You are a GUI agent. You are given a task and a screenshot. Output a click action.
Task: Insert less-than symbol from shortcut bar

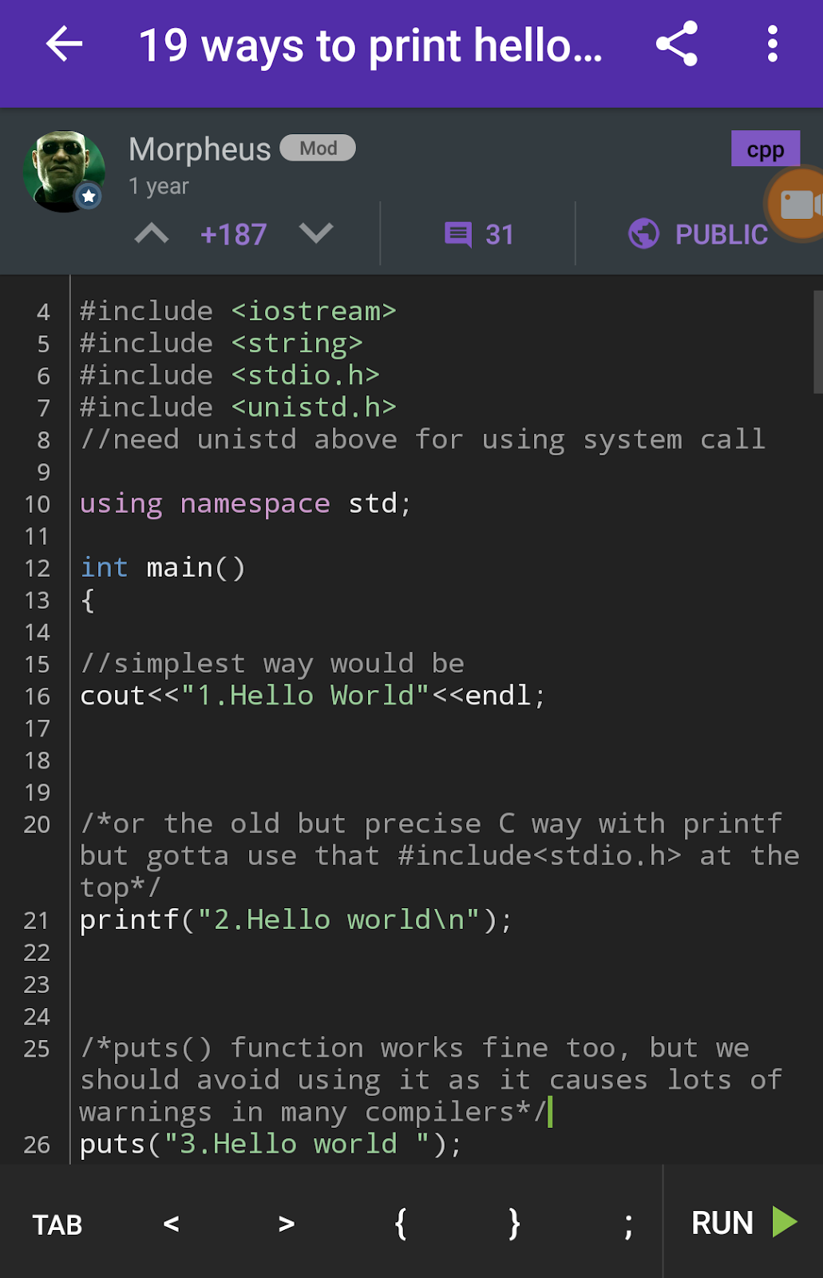171,1223
